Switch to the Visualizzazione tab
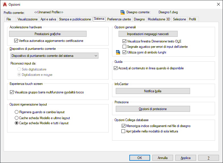The height and width of the screenshot is (163, 223). [x=28, y=19]
